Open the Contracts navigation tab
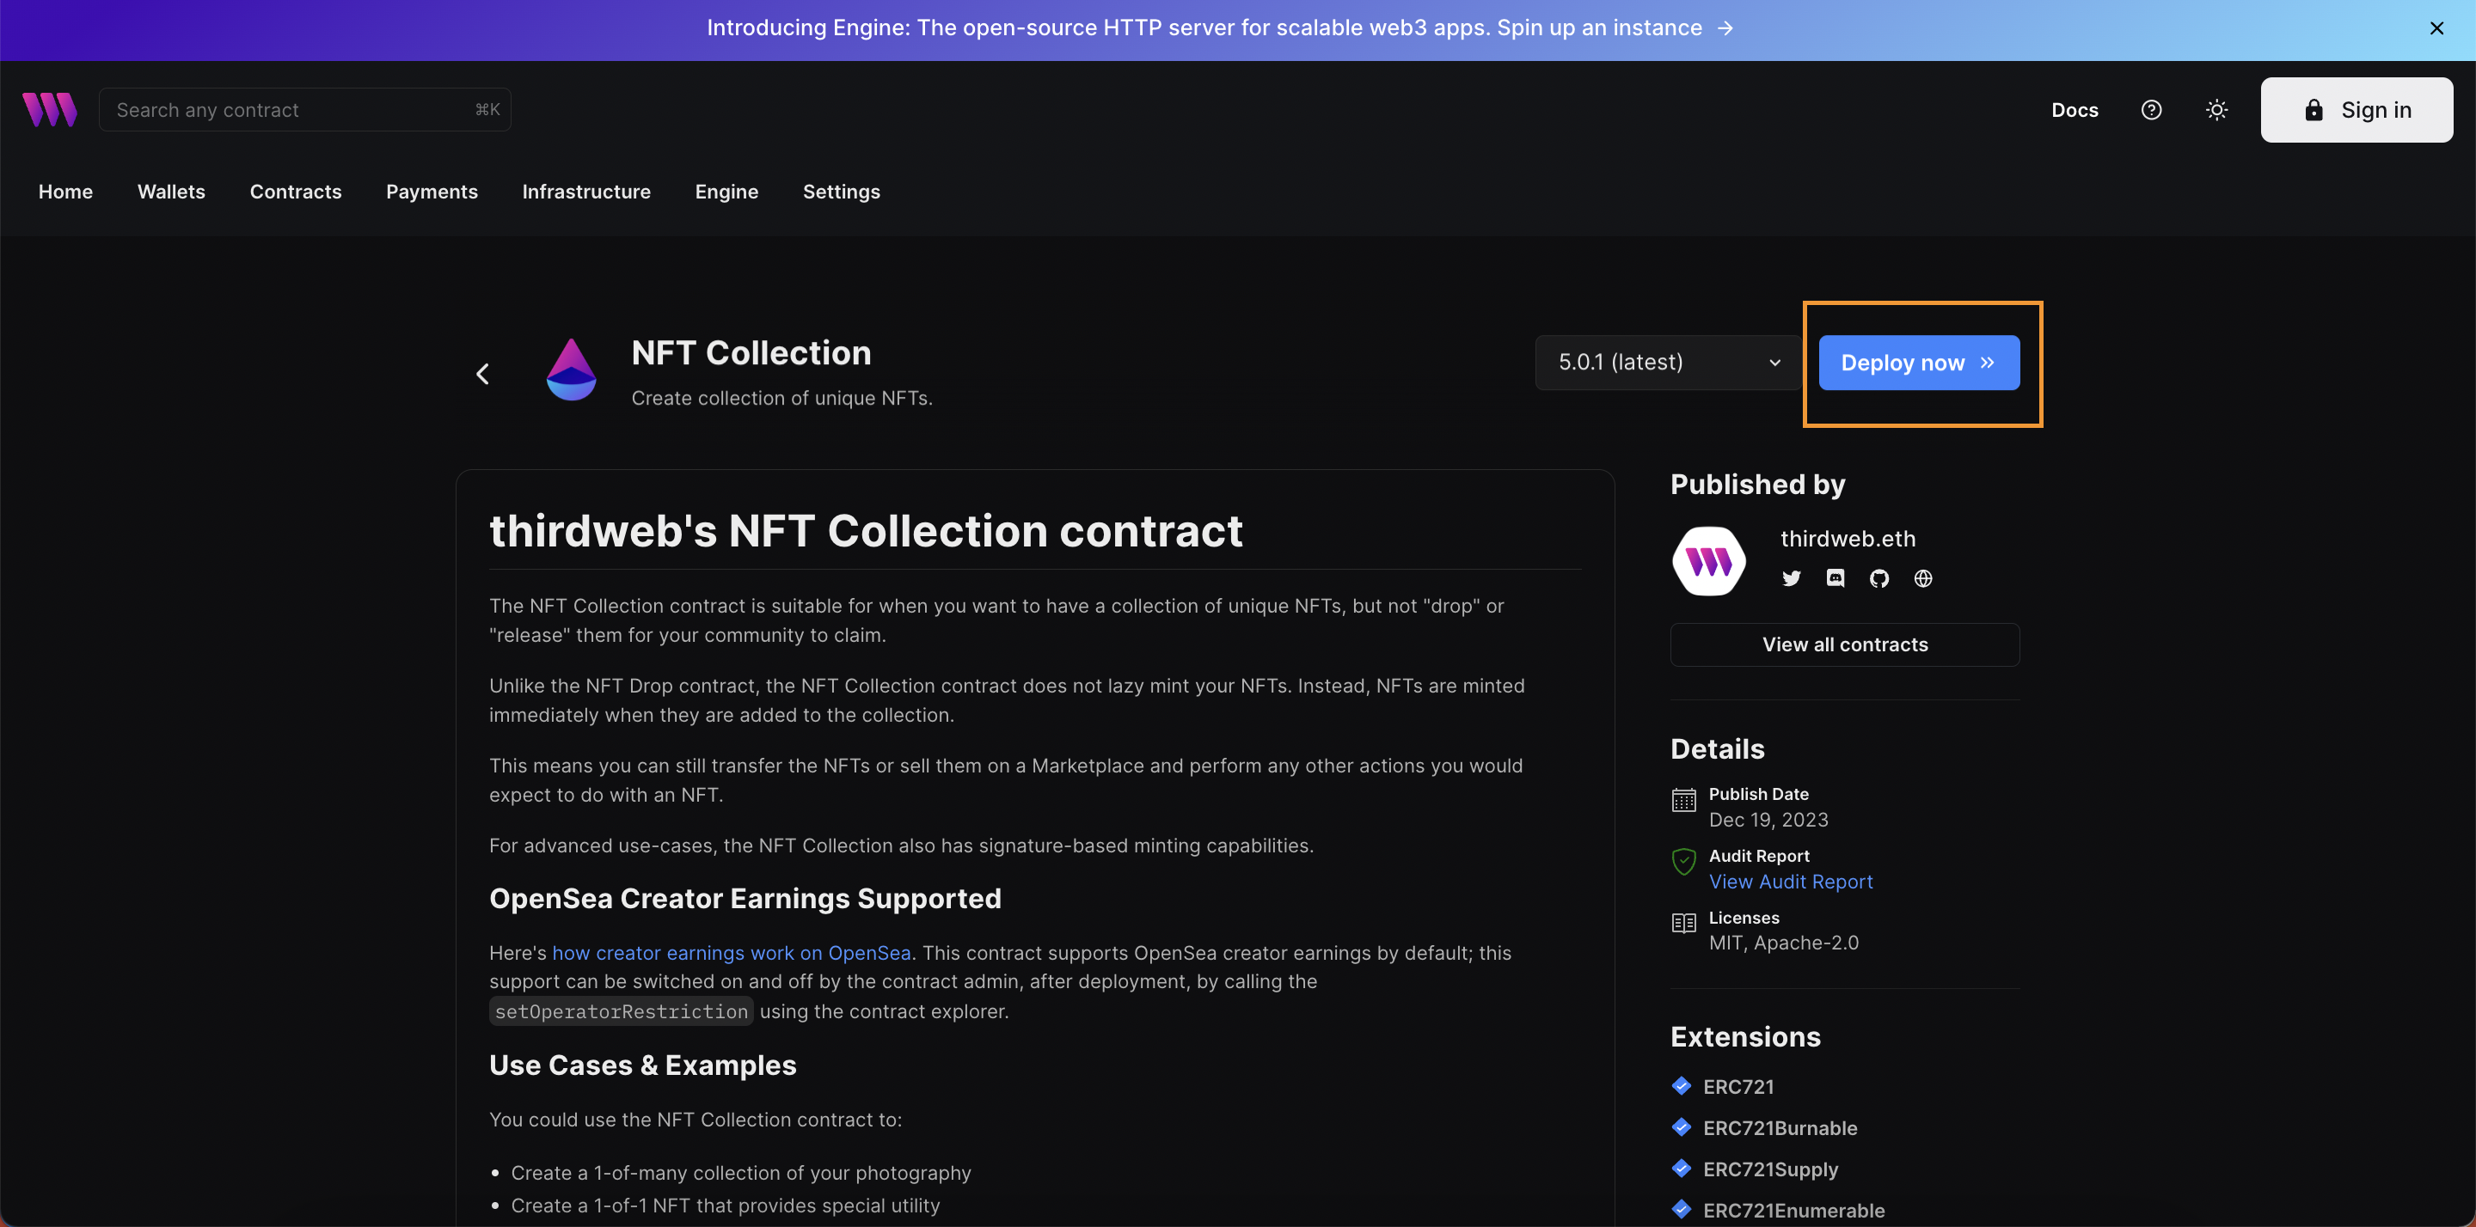2476x1227 pixels. (295, 192)
